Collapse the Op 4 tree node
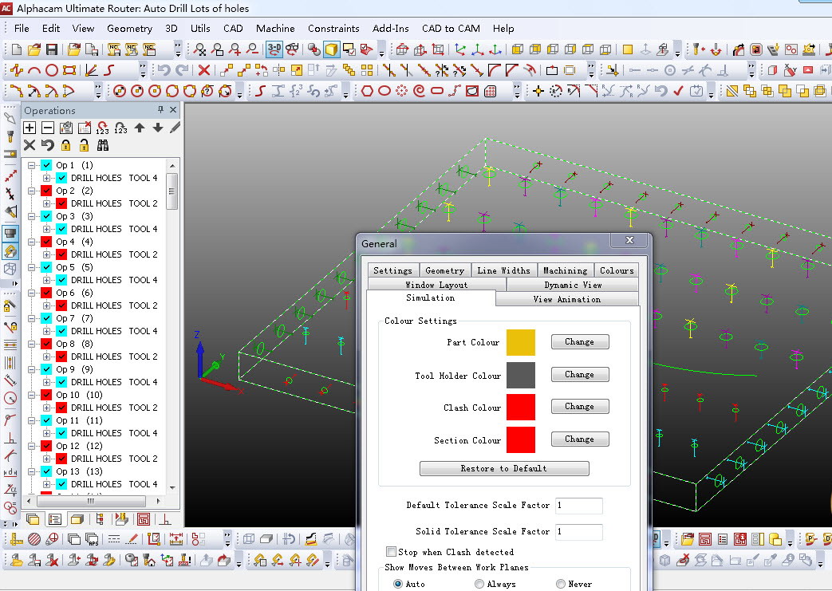Viewport: 832px width, 591px height. (x=32, y=242)
